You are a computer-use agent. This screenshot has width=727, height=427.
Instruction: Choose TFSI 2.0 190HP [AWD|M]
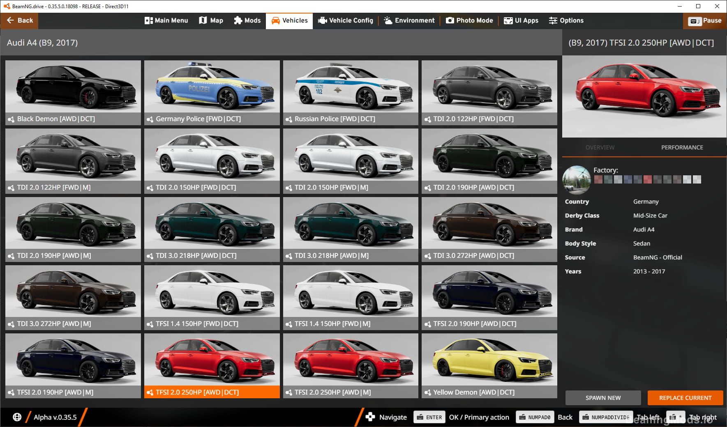73,366
